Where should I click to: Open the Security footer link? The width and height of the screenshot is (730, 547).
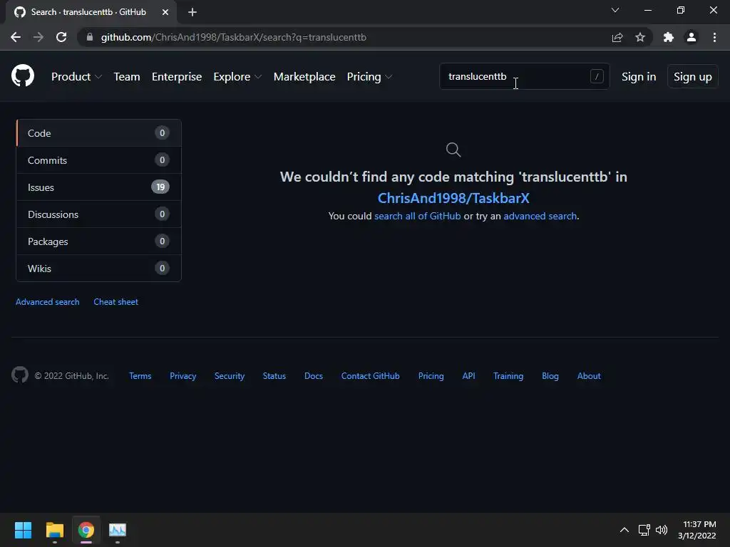point(230,376)
